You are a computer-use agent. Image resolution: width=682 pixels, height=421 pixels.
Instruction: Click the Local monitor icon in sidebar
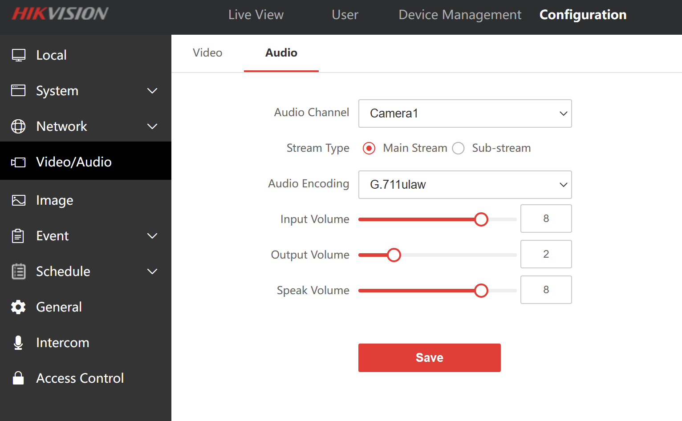[18, 55]
